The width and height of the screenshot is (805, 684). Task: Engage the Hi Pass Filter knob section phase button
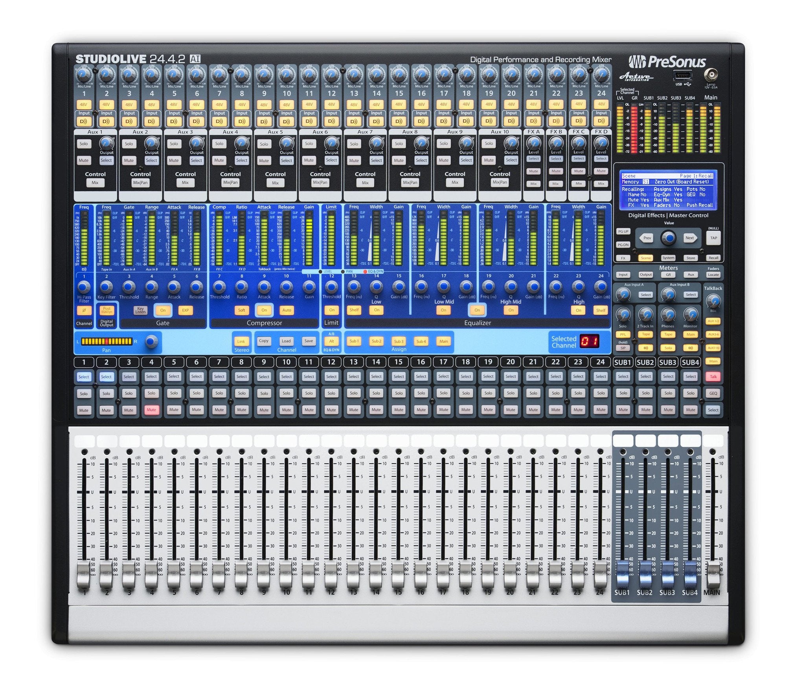tap(83, 310)
